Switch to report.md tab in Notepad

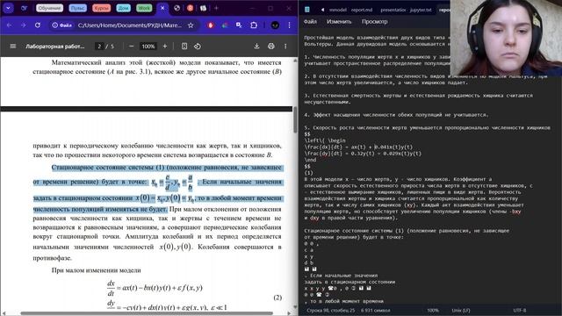(x=363, y=10)
